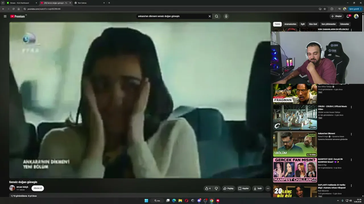Viewport: 364px width, 204px height.
Task: Expand the video description box
Action: 140,196
